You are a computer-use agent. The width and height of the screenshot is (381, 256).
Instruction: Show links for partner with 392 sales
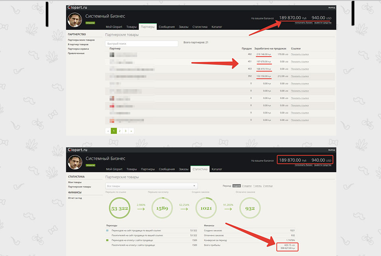[x=300, y=76]
